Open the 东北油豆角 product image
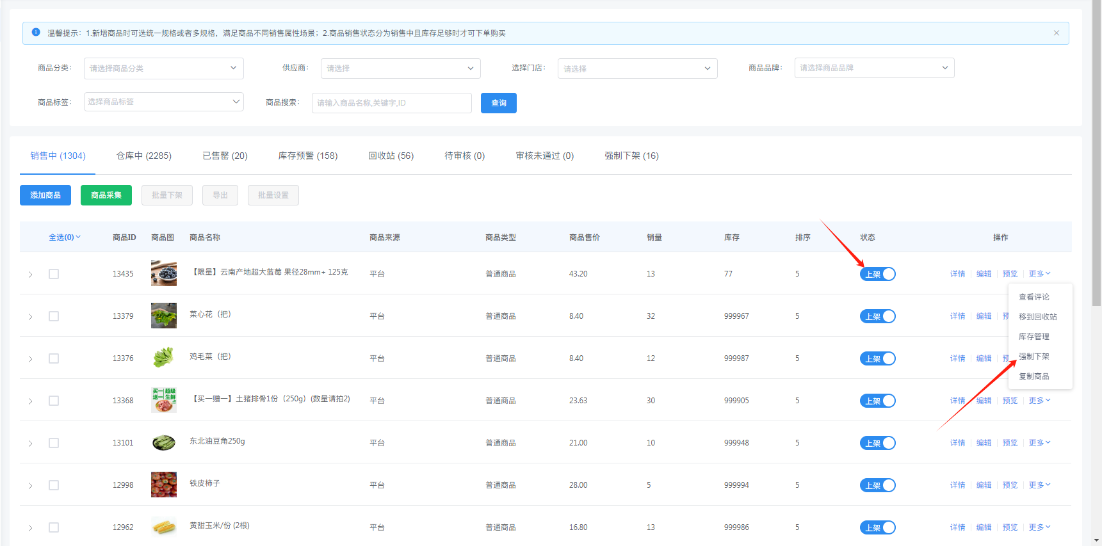The width and height of the screenshot is (1102, 546). coord(164,442)
